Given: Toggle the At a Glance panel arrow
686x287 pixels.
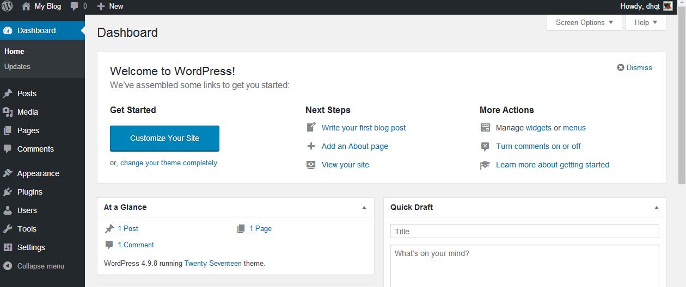Looking at the screenshot, I should tap(364, 208).
